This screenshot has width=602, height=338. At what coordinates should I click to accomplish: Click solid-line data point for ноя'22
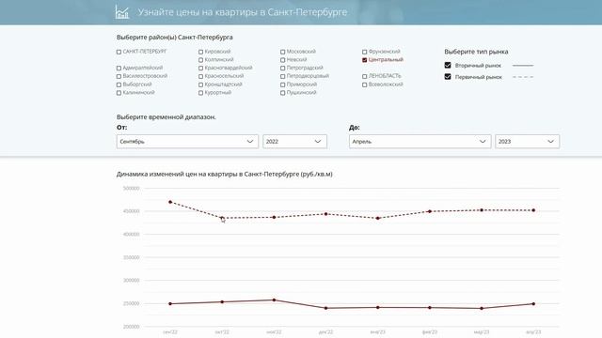(x=274, y=300)
